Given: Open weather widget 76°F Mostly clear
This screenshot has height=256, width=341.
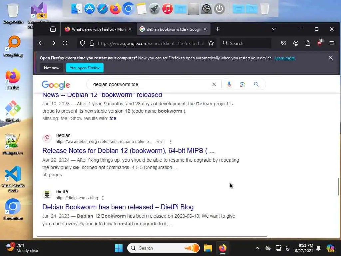Looking at the screenshot, I should 22,248.
